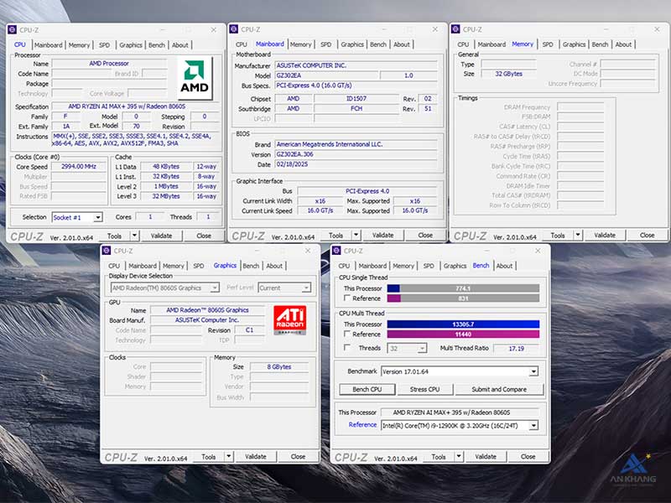
Task: Click the BIOS Date value 02/18/2025
Action: (x=356, y=164)
